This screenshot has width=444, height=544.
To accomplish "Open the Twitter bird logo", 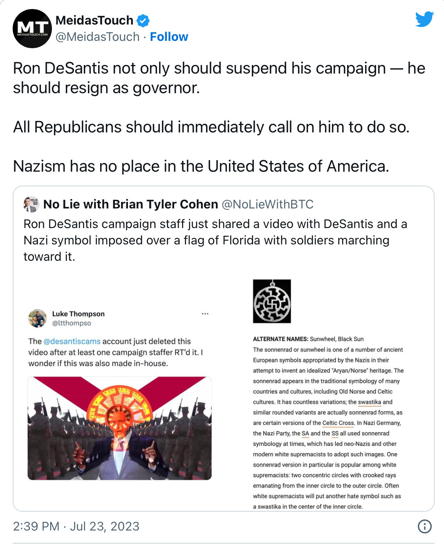I will click(x=424, y=19).
